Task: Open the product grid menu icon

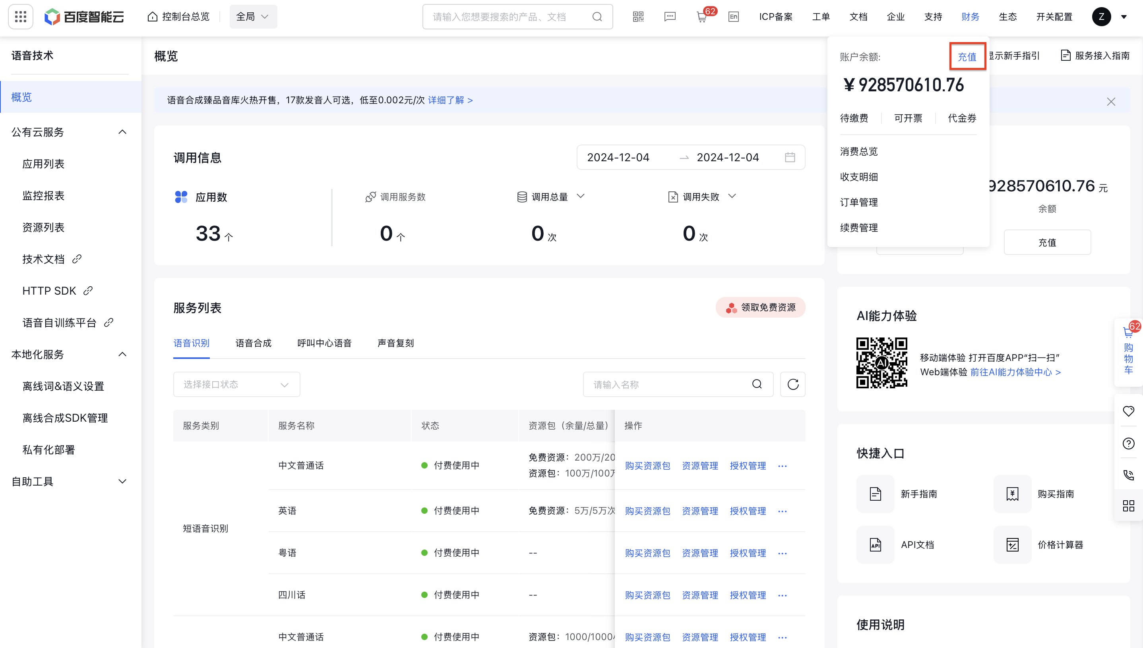Action: (21, 17)
